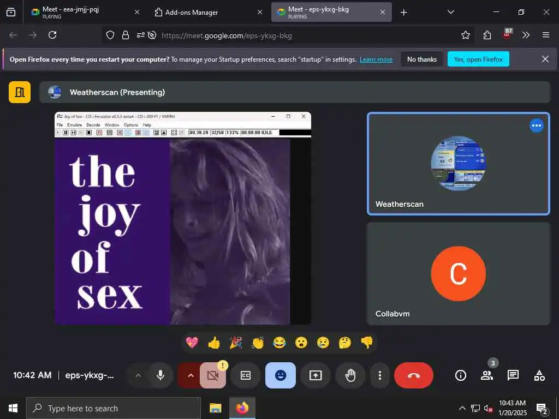Send party popper reaction
Screen dimensions: 559x419
click(236, 343)
